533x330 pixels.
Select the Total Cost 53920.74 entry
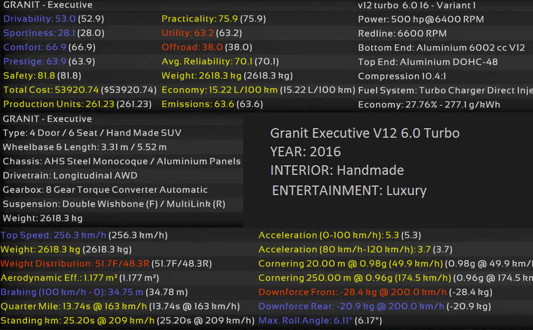click(79, 90)
